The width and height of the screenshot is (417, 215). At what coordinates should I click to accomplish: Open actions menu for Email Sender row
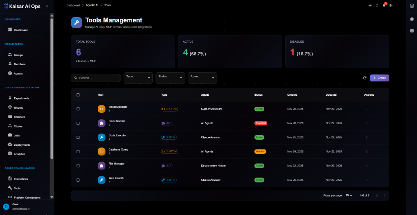(367, 123)
